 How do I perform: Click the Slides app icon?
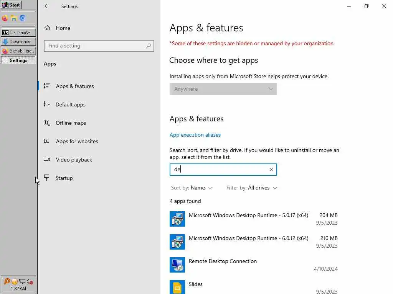point(177,287)
